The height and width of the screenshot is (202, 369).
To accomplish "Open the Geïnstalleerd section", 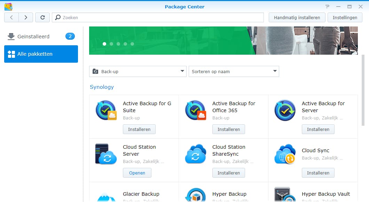I will click(41, 37).
